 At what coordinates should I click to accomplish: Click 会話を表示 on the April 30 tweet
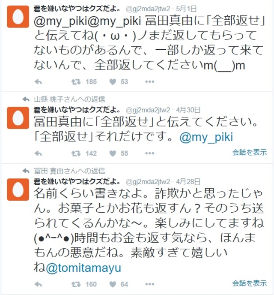[250, 152]
